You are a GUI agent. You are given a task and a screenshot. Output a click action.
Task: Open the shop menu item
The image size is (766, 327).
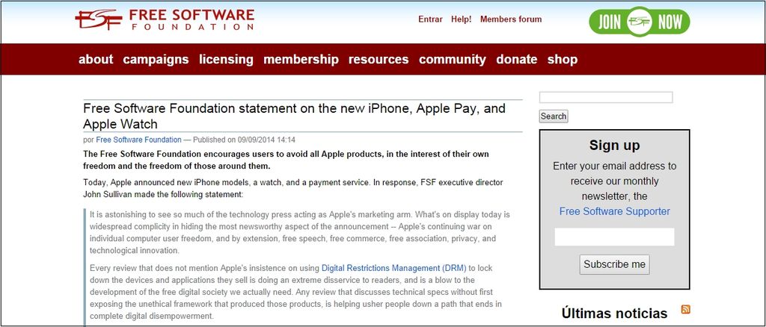563,60
